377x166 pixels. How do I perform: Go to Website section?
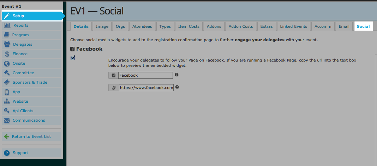pyautogui.click(x=31, y=102)
